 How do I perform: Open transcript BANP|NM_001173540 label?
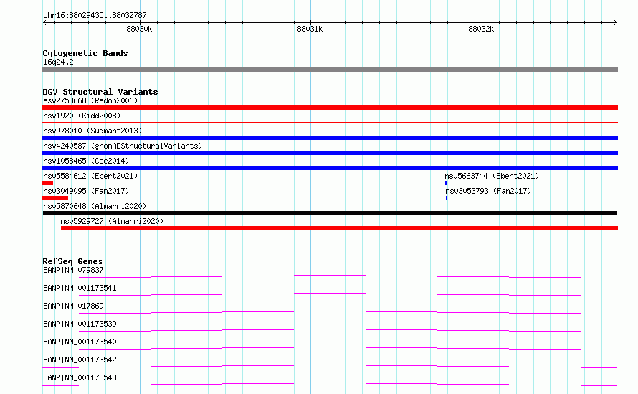(x=80, y=342)
